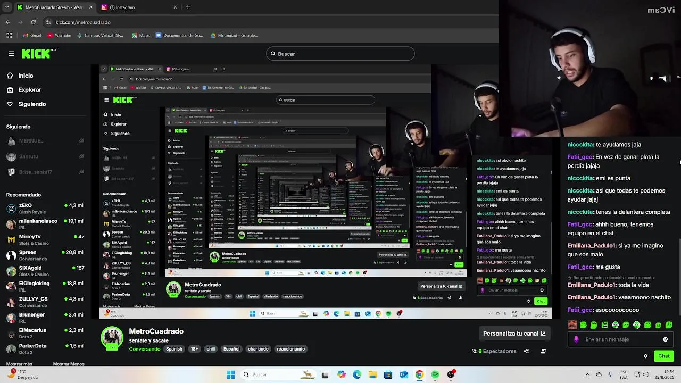Expand list with Mostrar más
681x383 pixels.
click(x=19, y=364)
